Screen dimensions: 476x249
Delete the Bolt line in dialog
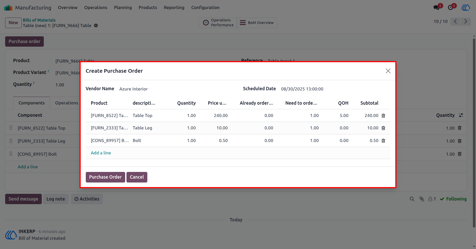pyautogui.click(x=383, y=141)
